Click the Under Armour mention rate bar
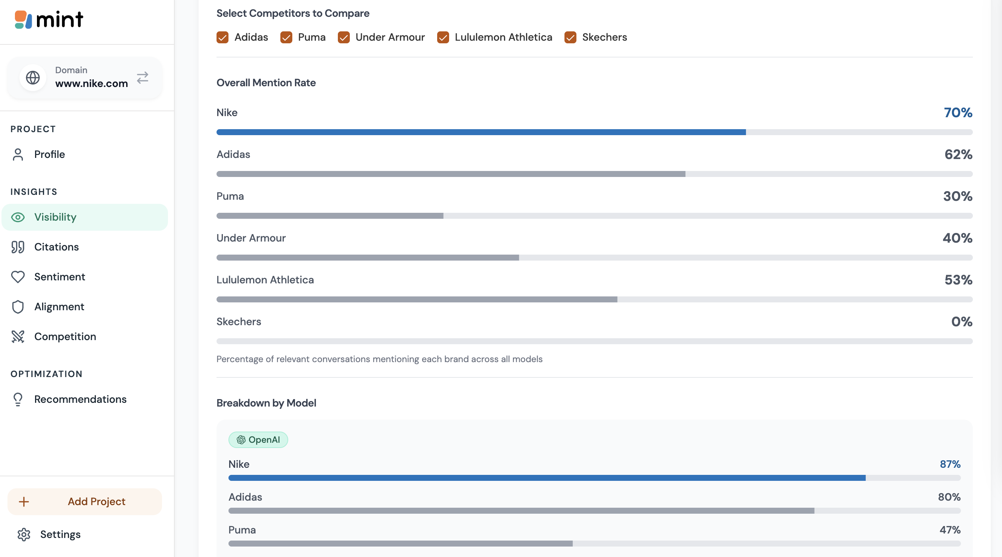1002x557 pixels. [x=594, y=258]
